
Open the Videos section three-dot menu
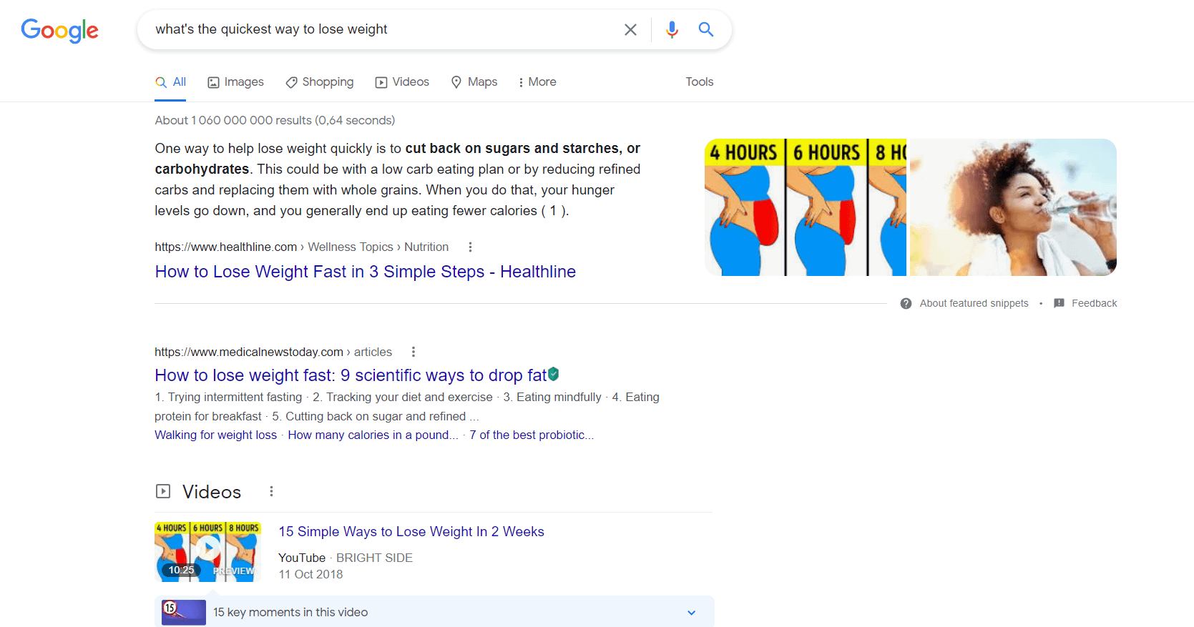(x=271, y=491)
